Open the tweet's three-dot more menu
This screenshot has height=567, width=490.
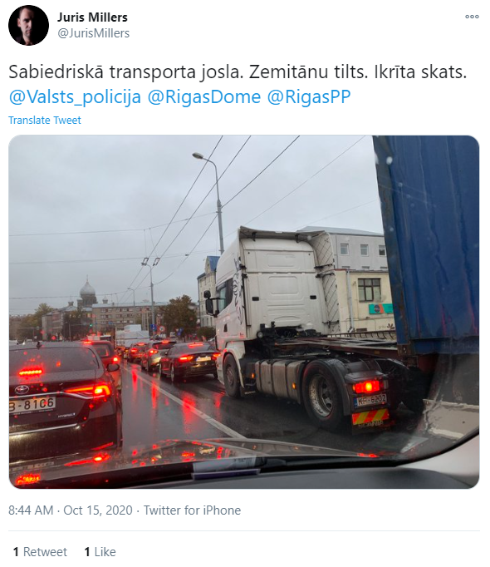coord(472,17)
